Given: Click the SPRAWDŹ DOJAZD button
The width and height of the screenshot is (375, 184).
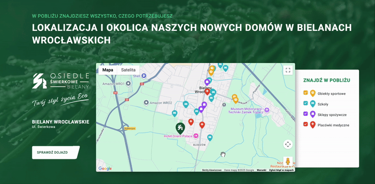Looking at the screenshot, I should 55,152.
